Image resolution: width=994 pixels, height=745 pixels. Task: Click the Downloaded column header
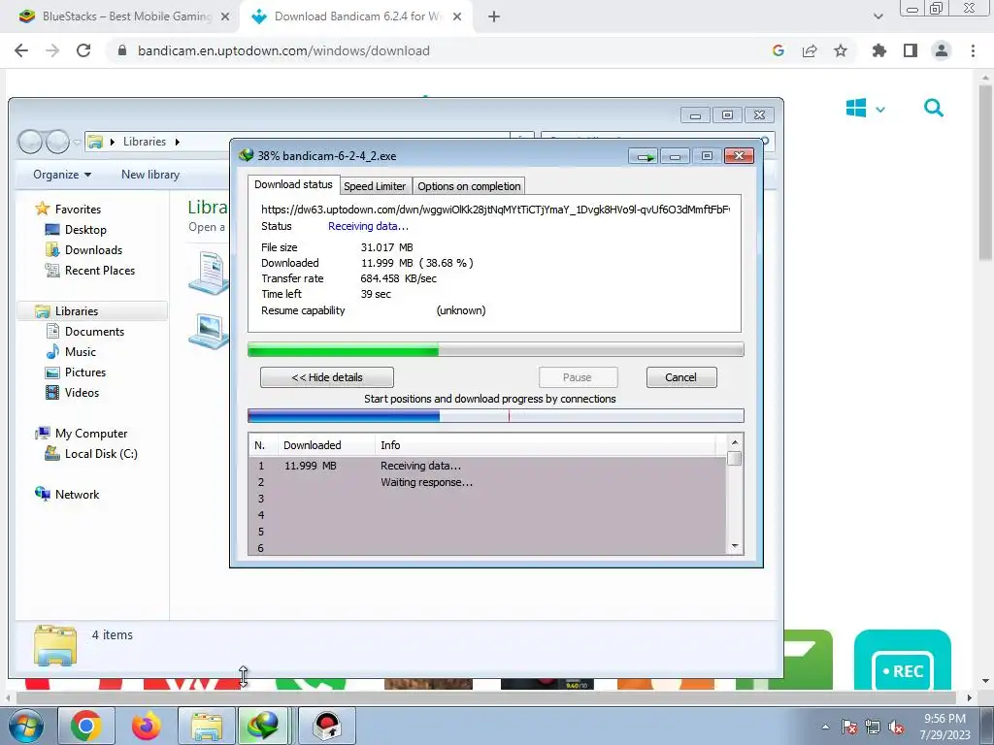pyautogui.click(x=326, y=445)
